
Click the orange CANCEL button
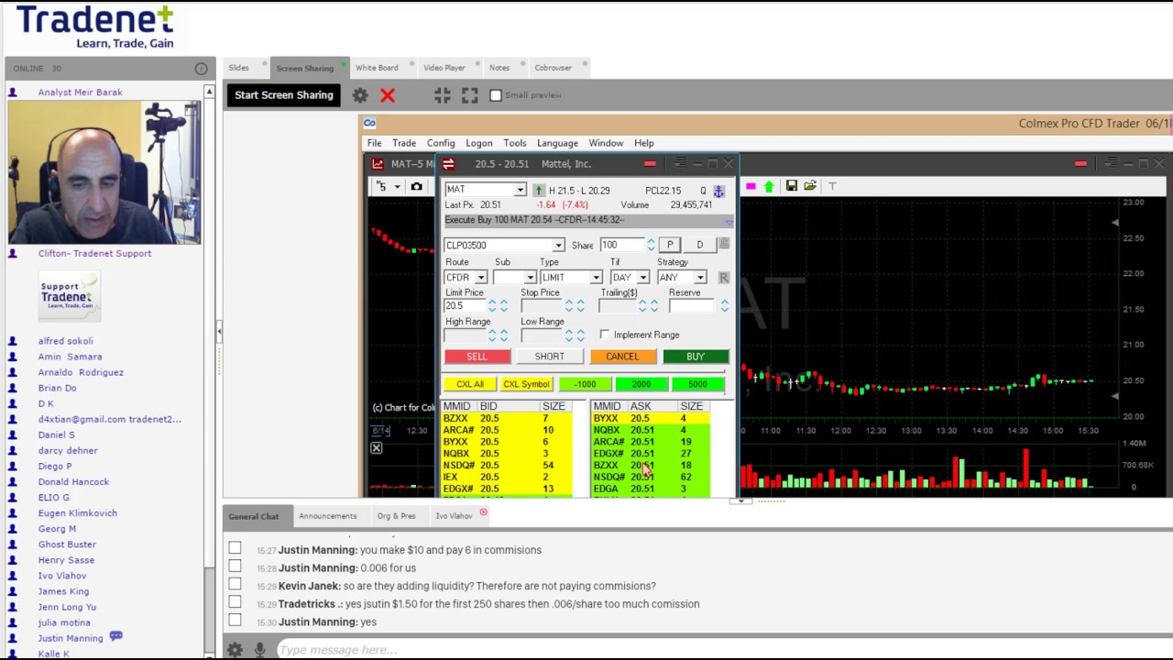[622, 357]
